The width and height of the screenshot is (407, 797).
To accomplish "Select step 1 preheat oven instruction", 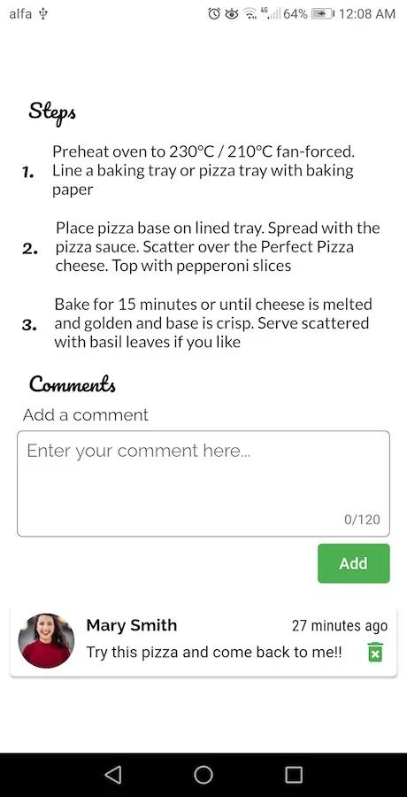I will [203, 170].
